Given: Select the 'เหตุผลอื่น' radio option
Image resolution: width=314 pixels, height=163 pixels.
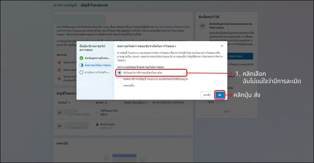Looking at the screenshot, I should tap(119, 86).
